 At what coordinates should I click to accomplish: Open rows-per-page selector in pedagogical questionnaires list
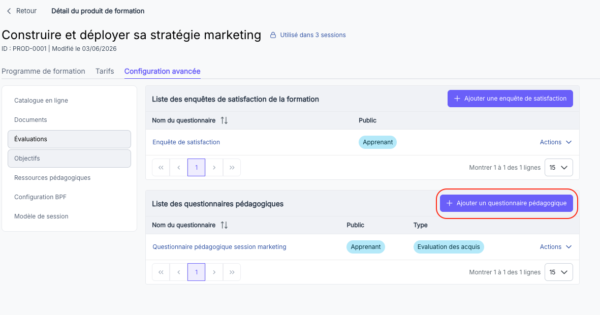coord(559,272)
